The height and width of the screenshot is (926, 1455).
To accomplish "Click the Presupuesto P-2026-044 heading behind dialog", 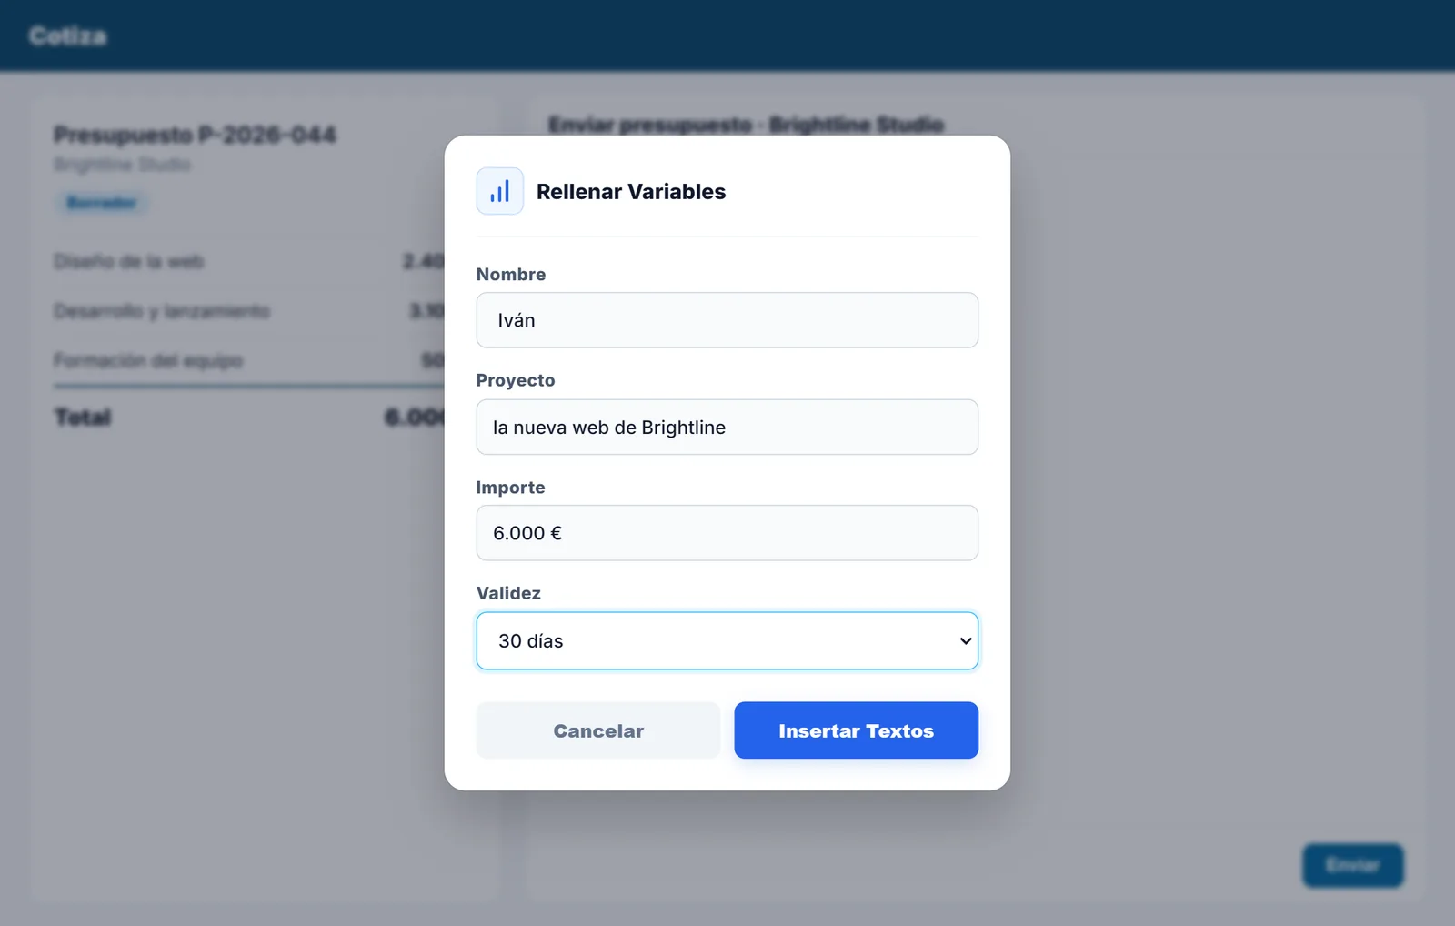I will tap(195, 135).
